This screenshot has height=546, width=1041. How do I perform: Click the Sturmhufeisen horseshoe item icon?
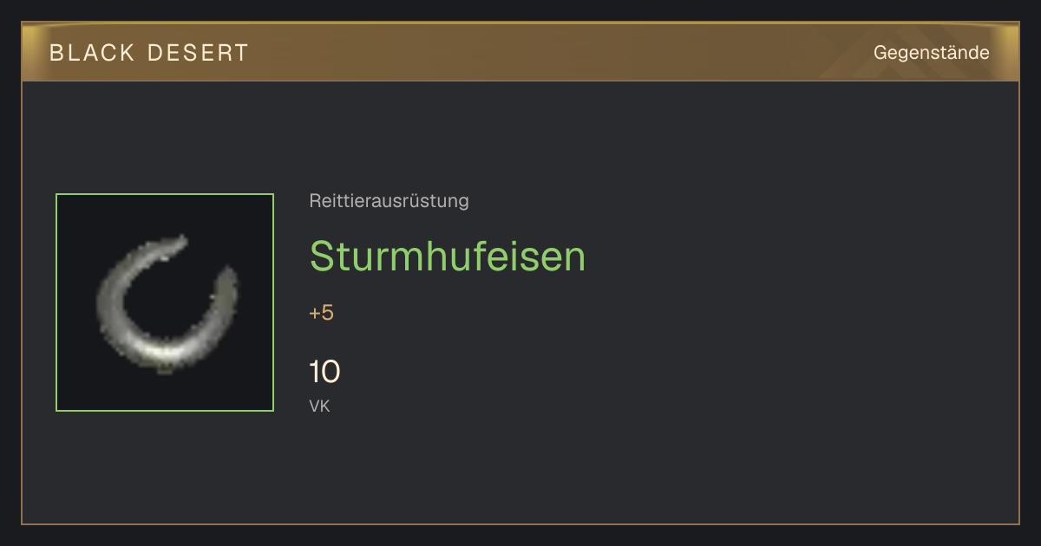pos(165,302)
